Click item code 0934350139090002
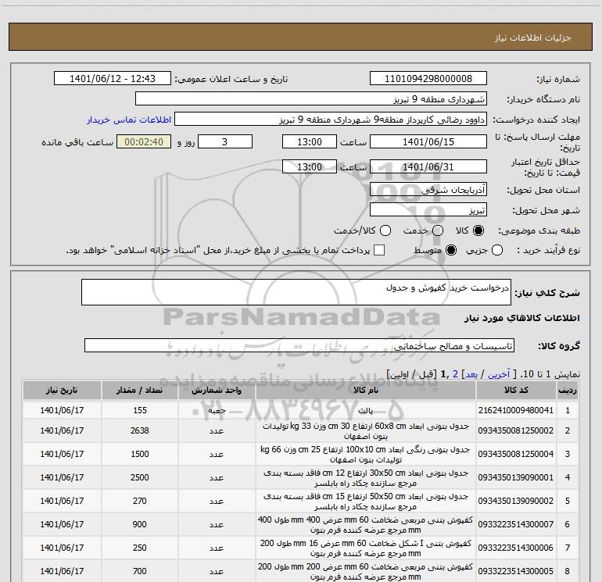602x582 pixels. (x=516, y=501)
